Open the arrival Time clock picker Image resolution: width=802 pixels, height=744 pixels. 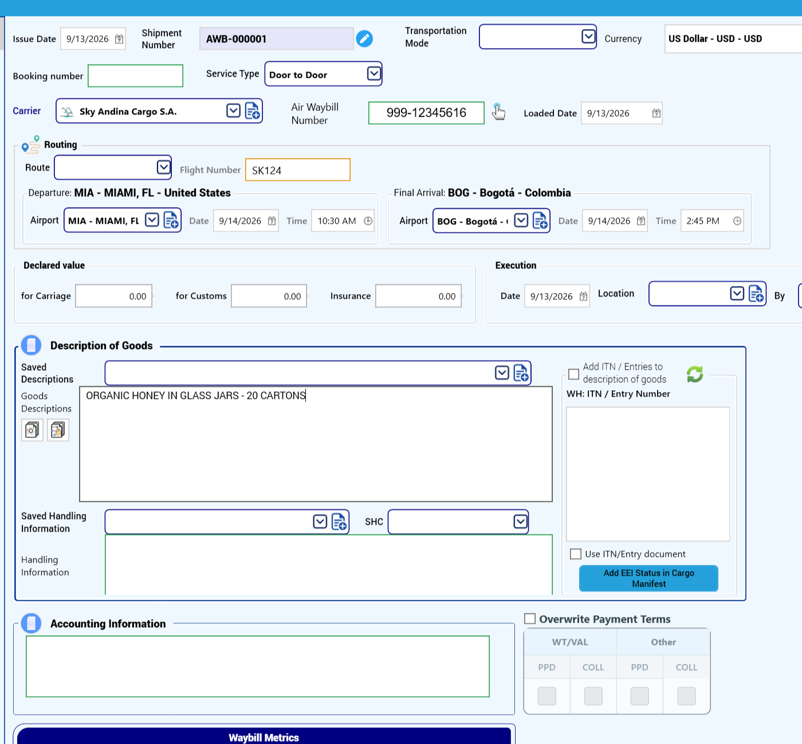coord(737,221)
